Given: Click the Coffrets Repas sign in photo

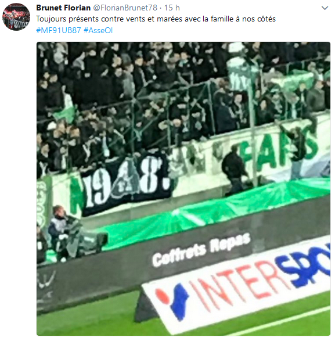Looking at the screenshot, I should pos(201,250).
